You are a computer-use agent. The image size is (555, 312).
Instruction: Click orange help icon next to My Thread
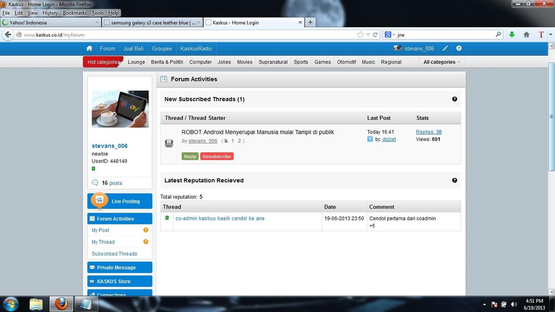(146, 242)
